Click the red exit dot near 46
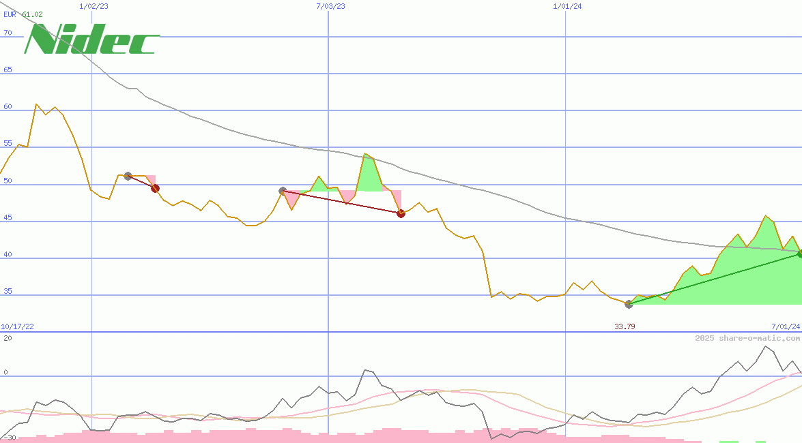The image size is (802, 443). [401, 213]
